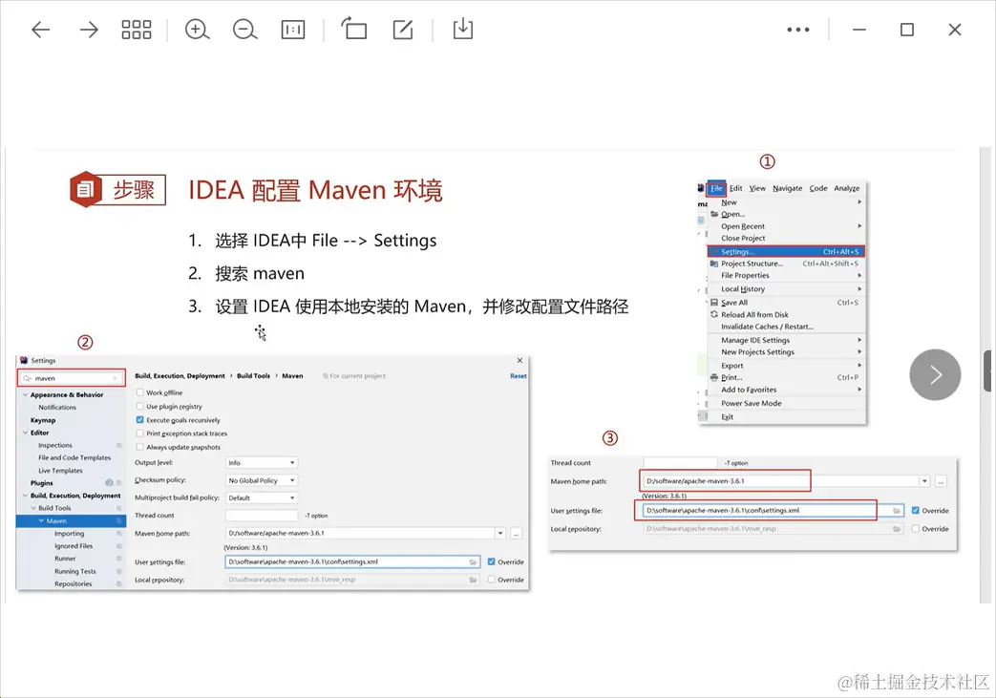
Task: Open the image edit tool
Action: click(x=403, y=30)
